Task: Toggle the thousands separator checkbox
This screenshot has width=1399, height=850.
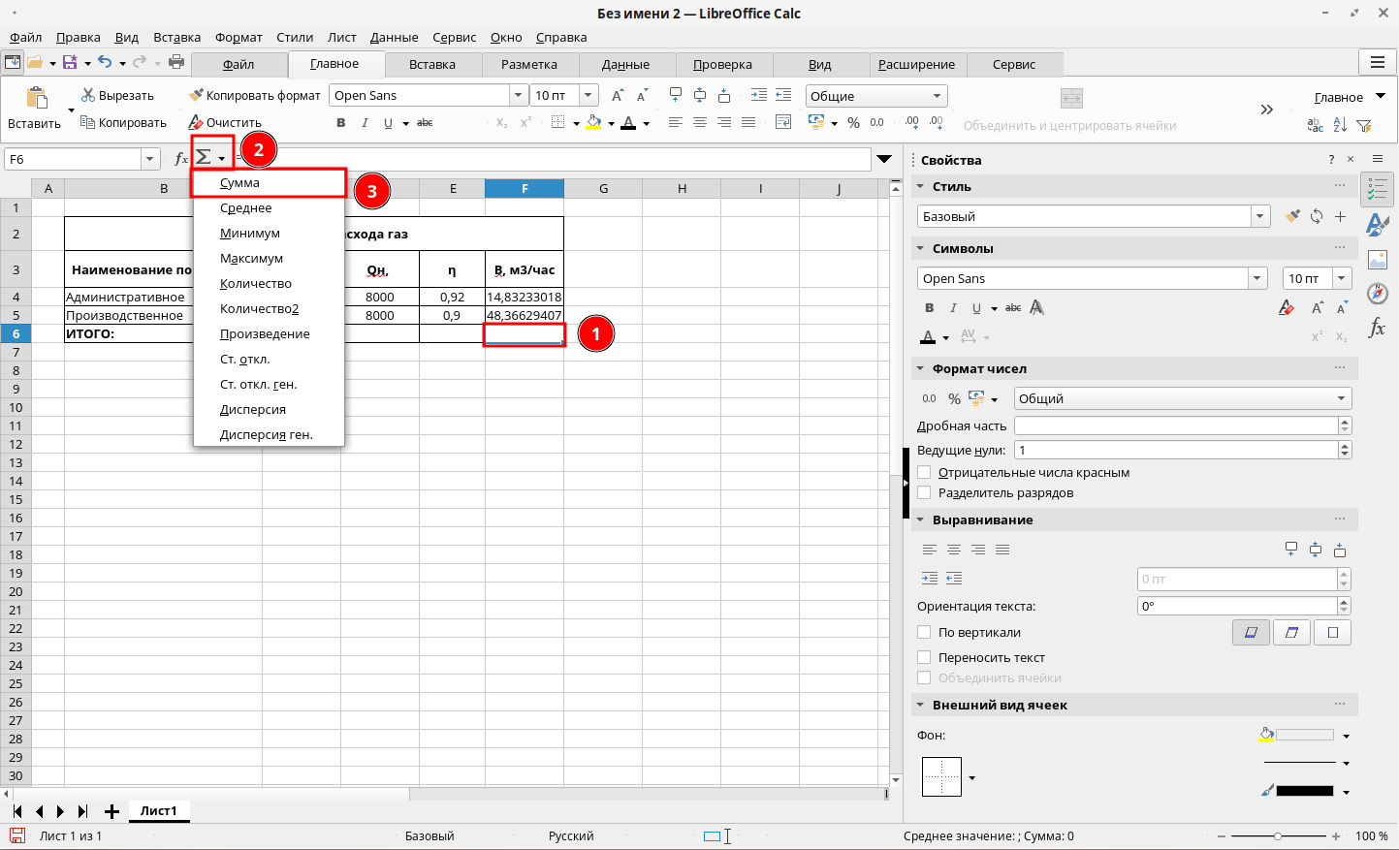Action: tap(924, 493)
